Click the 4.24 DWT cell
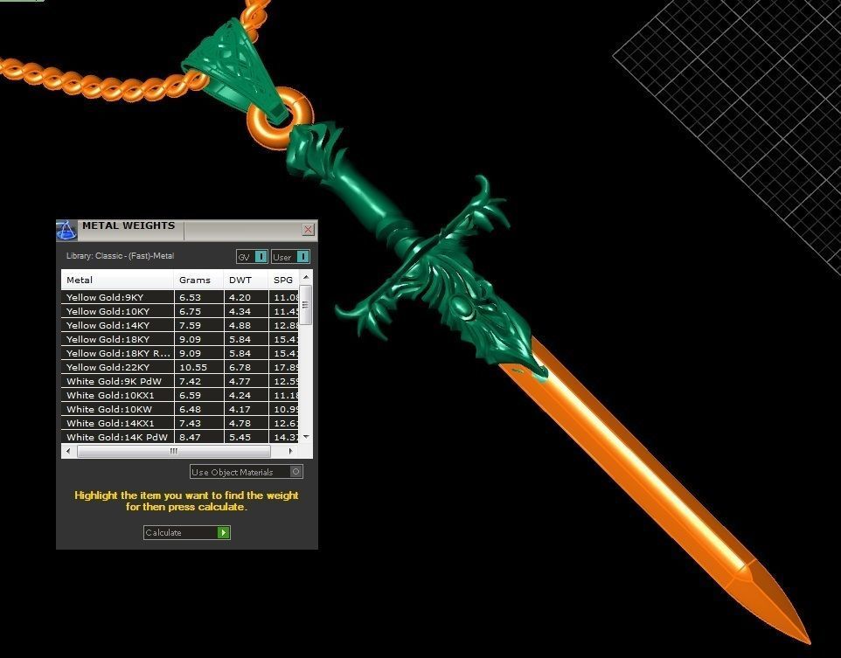Viewport: 841px width, 658px height. pyautogui.click(x=247, y=395)
